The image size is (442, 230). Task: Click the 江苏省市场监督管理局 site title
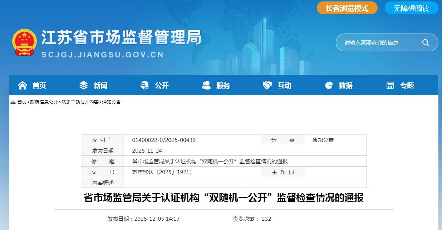pyautogui.click(x=122, y=38)
